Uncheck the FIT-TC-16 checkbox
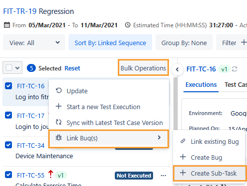 8,86
